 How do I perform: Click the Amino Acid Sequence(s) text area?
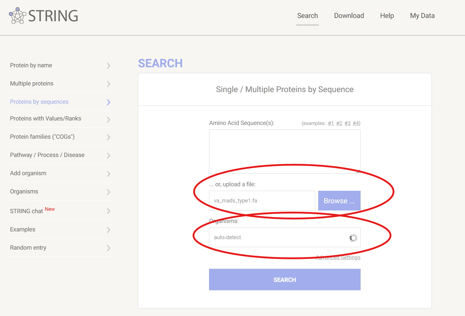pos(285,152)
